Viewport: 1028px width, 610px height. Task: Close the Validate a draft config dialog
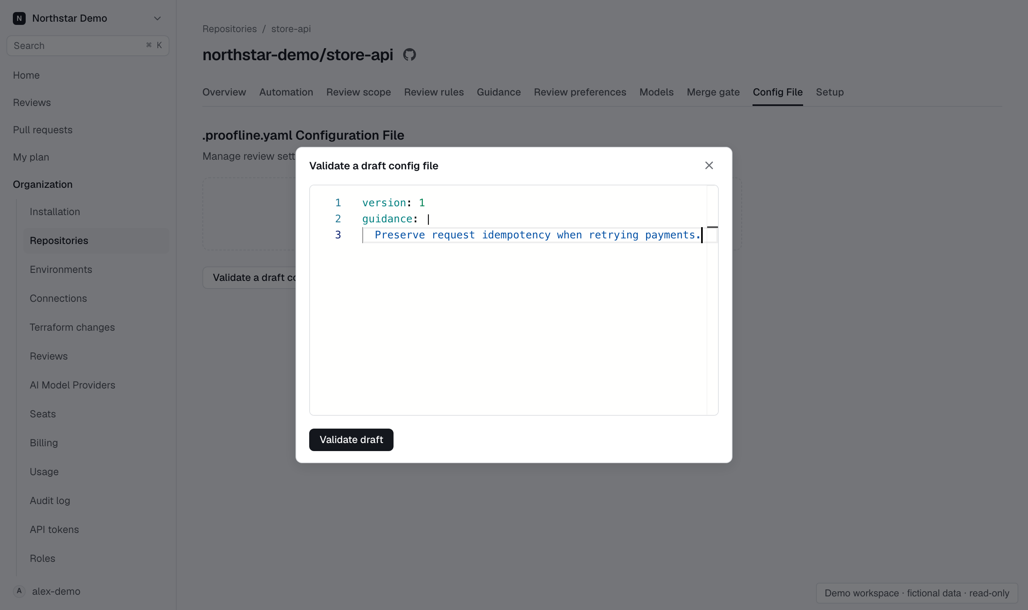pos(708,166)
